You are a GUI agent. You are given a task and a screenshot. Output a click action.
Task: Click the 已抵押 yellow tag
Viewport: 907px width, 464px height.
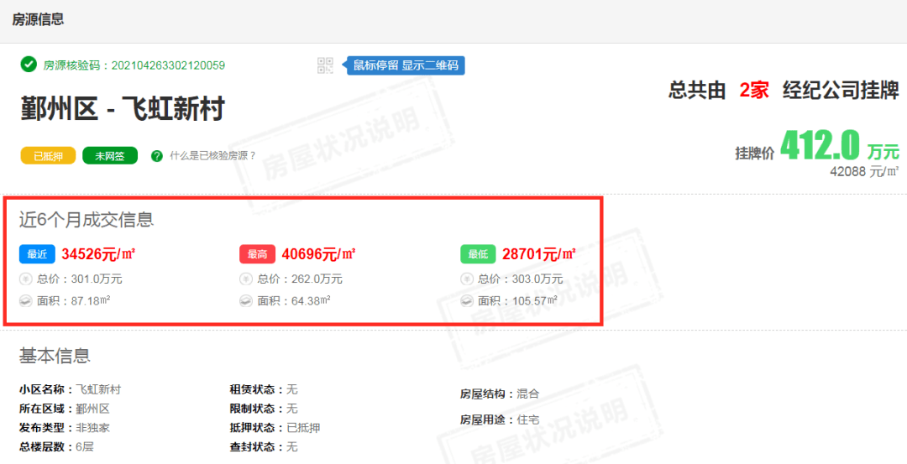pyautogui.click(x=48, y=156)
